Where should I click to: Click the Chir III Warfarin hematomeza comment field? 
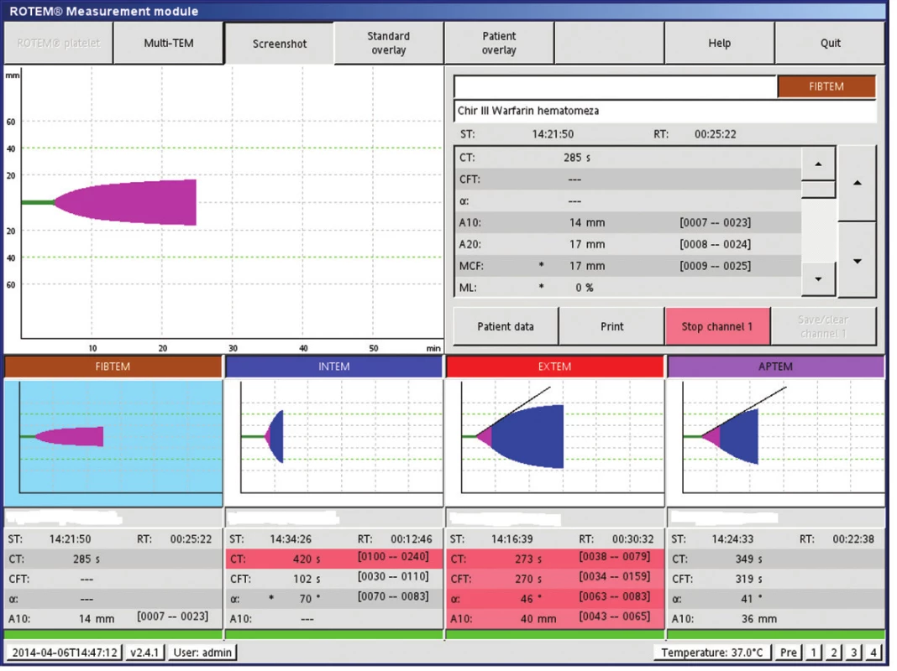(665, 111)
